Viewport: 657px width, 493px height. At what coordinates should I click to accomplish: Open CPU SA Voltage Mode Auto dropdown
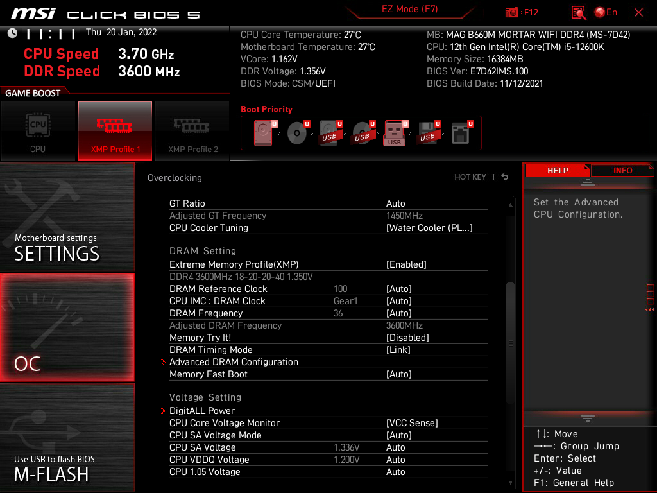[398, 435]
